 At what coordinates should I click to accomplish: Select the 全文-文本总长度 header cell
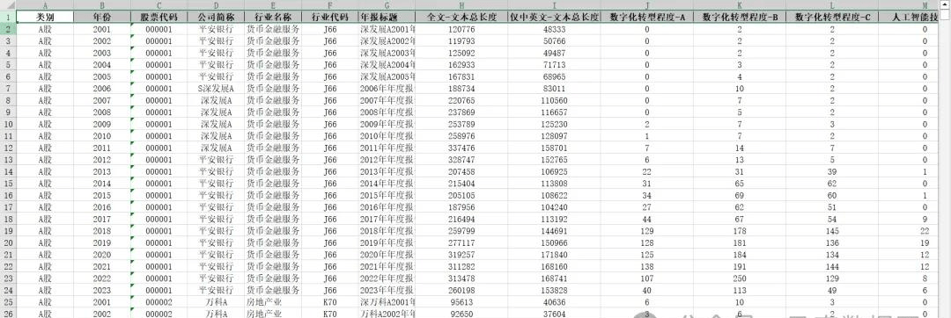point(461,17)
